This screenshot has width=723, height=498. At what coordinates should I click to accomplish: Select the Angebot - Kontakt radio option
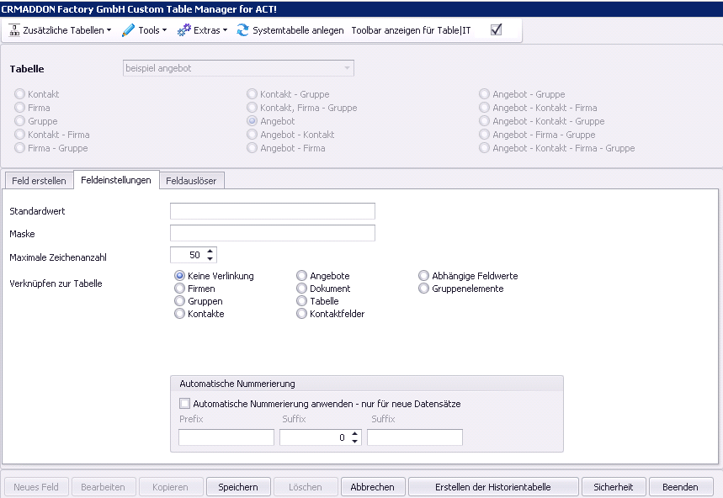[252, 135]
